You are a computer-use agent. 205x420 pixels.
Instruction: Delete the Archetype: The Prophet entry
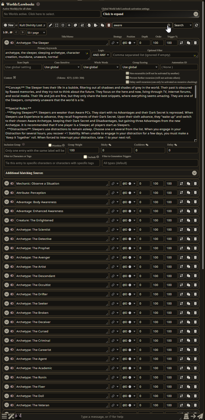(195, 248)
